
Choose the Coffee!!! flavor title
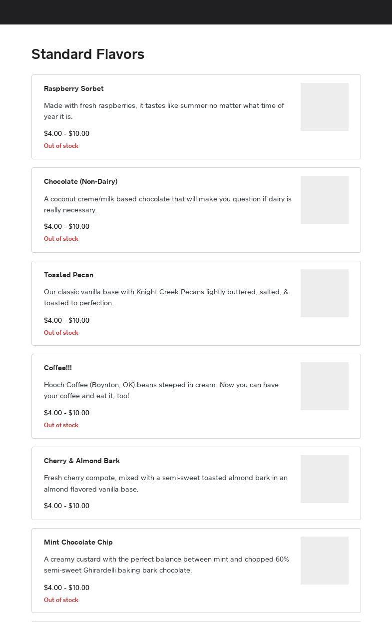pos(58,368)
